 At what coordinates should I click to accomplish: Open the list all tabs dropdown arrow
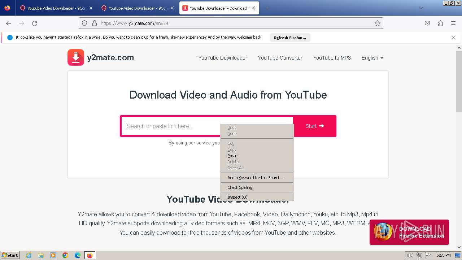tap(421, 8)
